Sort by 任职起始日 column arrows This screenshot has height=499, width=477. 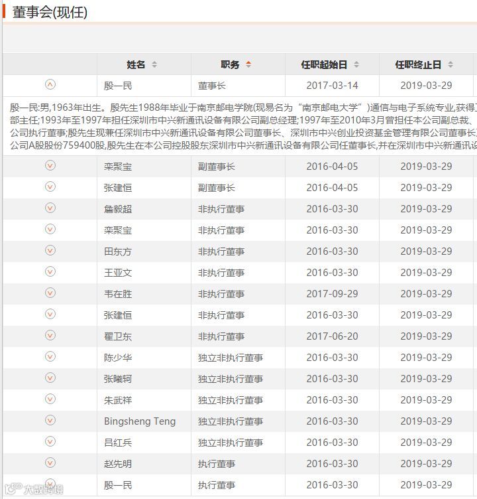[356, 64]
